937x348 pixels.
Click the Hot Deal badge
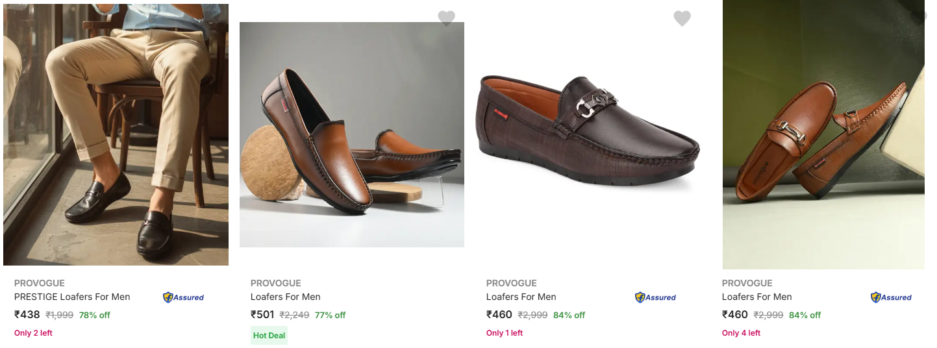(x=269, y=336)
